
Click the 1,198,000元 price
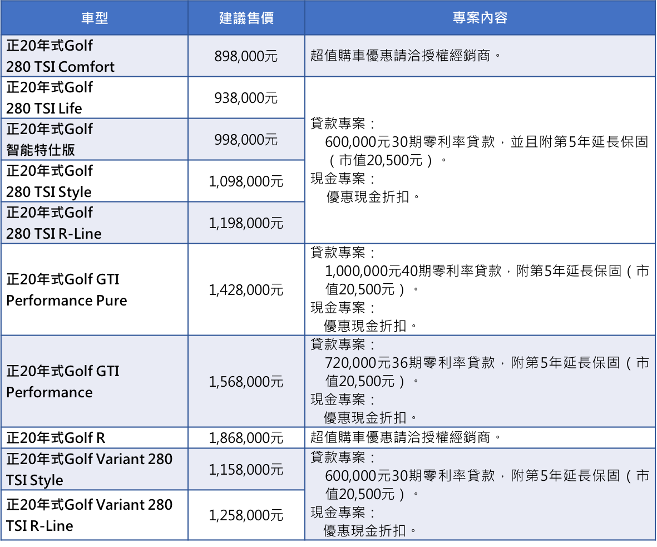click(x=246, y=223)
